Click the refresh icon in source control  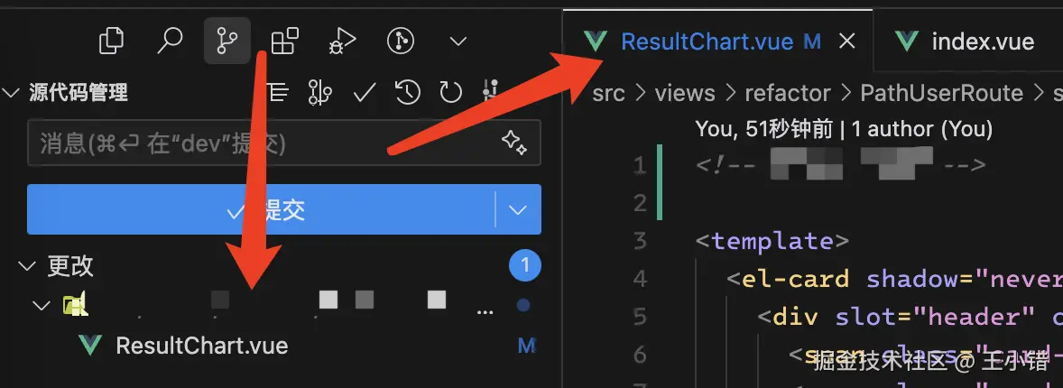click(x=450, y=92)
